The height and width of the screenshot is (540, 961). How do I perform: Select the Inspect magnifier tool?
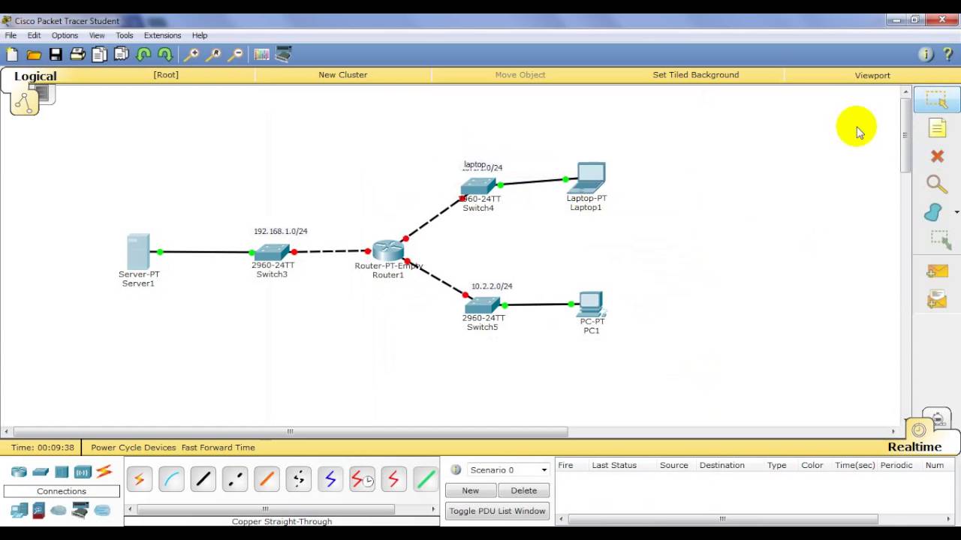[936, 184]
